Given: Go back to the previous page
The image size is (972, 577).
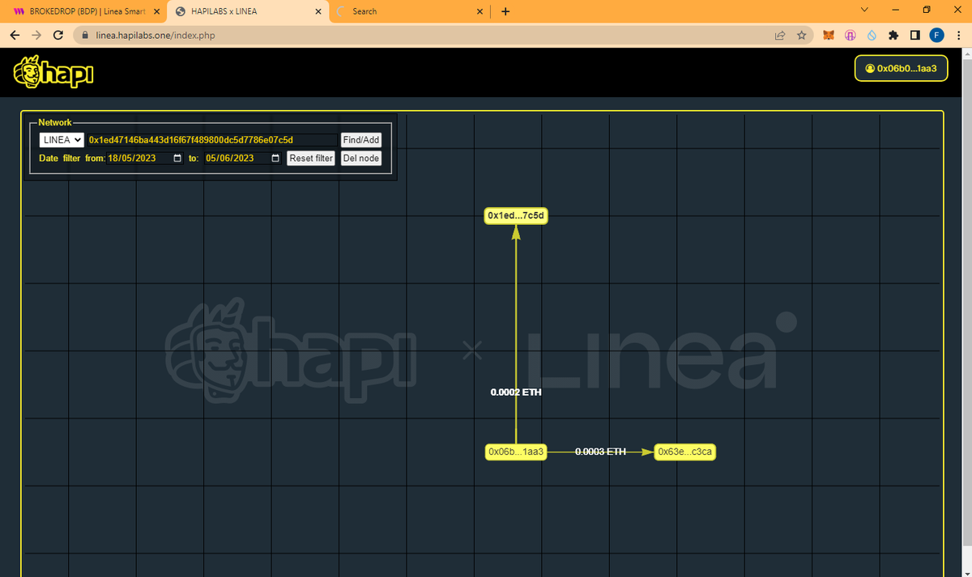Looking at the screenshot, I should pyautogui.click(x=15, y=36).
